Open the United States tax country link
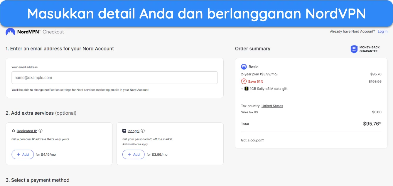Viewport: 393px width, 186px height. click(272, 106)
